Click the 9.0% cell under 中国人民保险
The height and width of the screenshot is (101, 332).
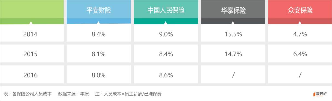[166, 34]
